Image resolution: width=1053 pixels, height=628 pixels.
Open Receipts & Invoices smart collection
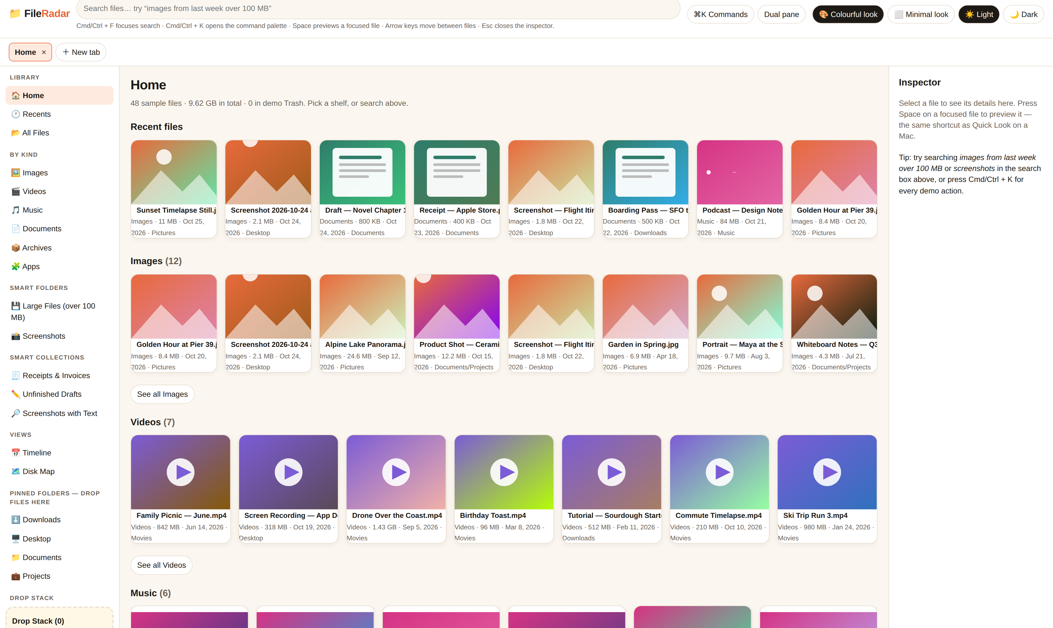point(59,375)
